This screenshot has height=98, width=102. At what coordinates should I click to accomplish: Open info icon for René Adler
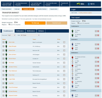point(3,42)
